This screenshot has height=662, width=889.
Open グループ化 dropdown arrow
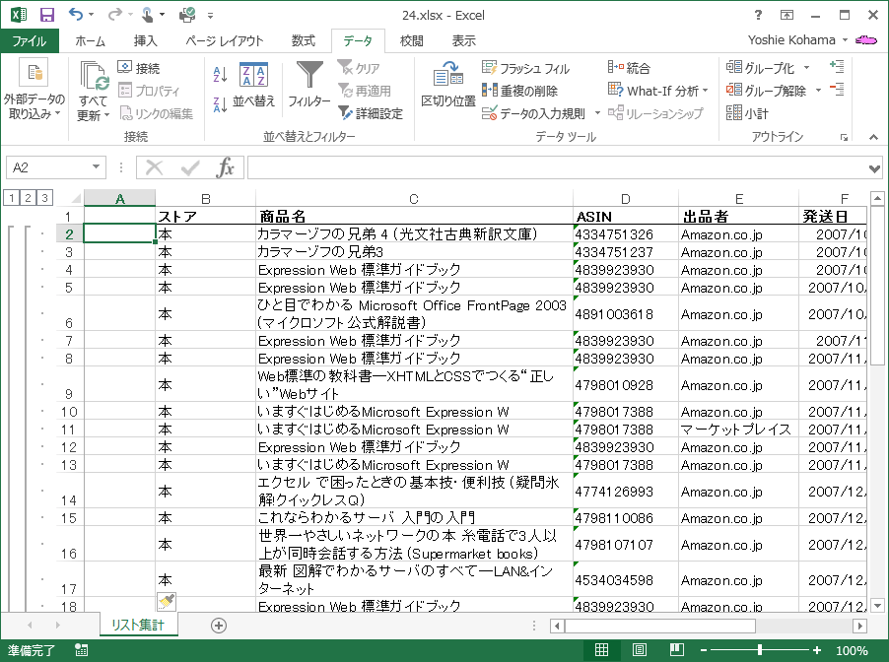807,68
